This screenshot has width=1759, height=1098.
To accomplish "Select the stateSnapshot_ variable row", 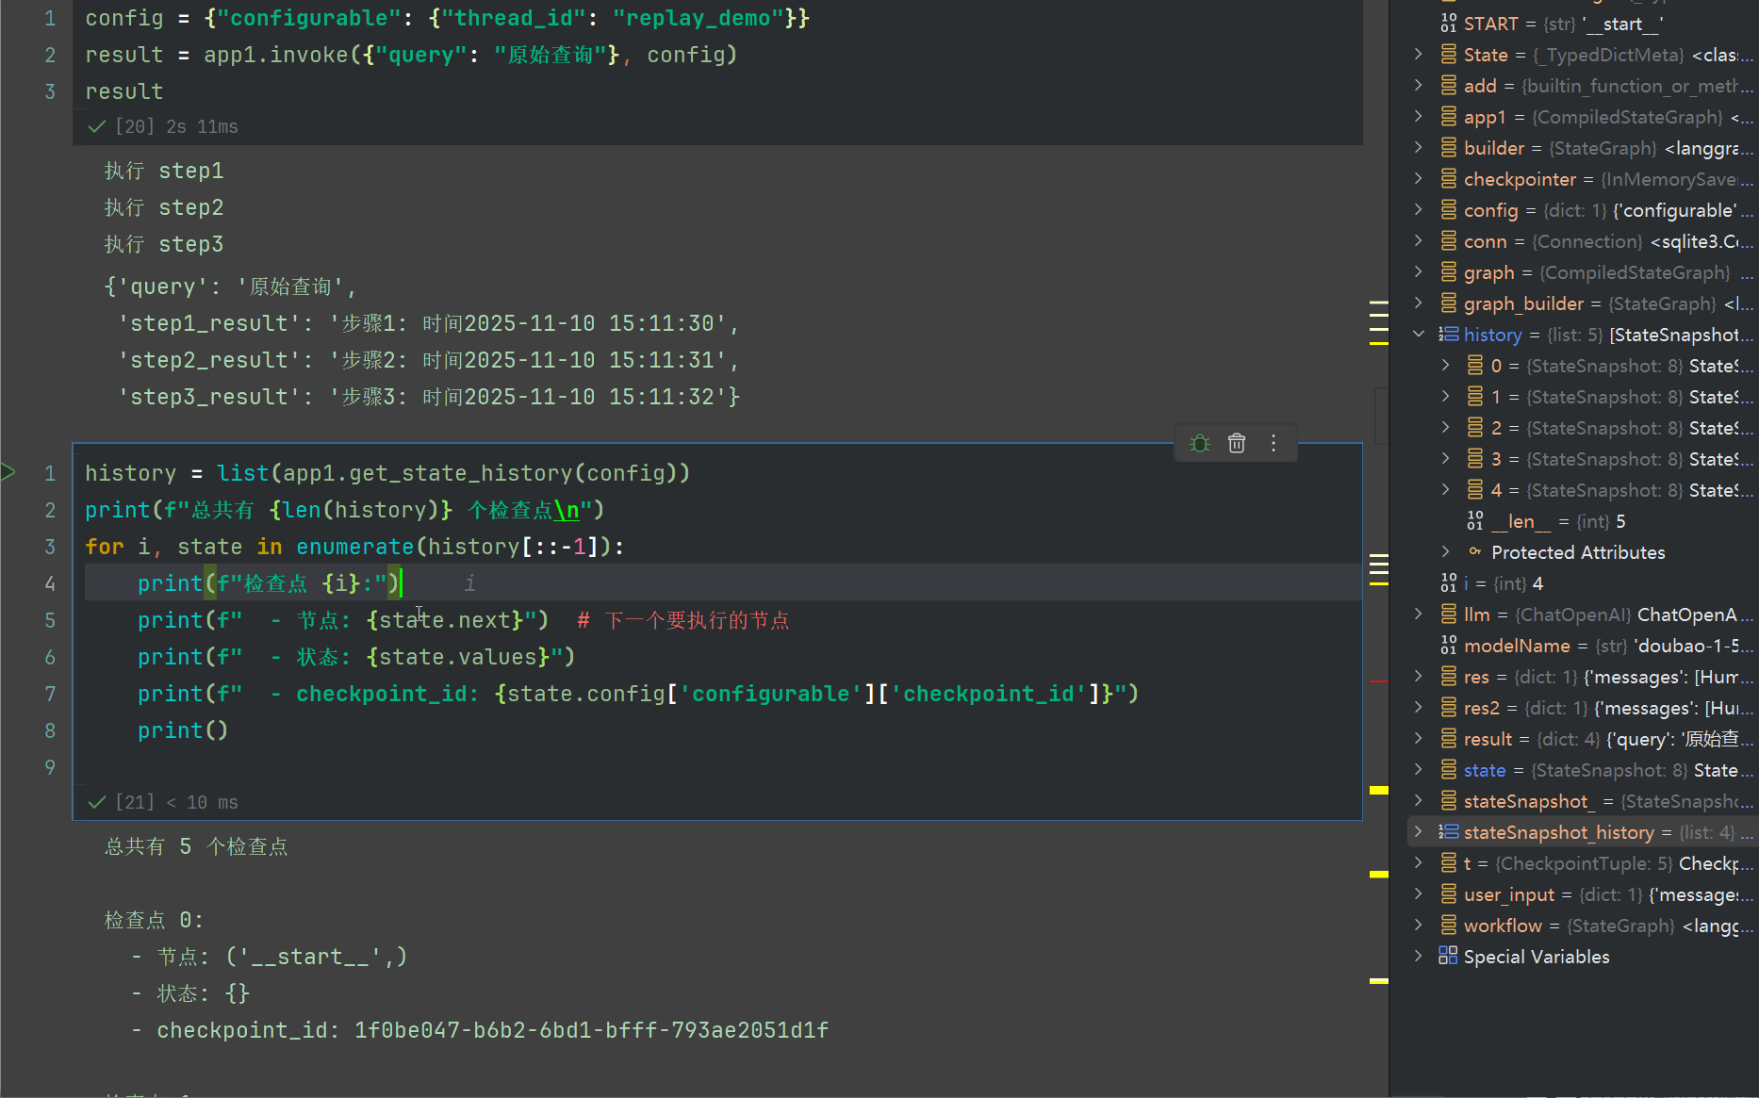I will 1581,801.
